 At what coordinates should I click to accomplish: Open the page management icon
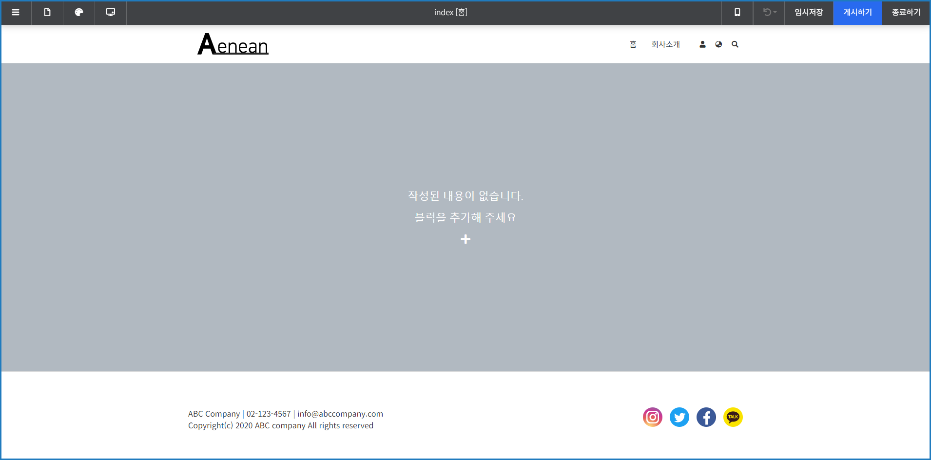tap(47, 13)
